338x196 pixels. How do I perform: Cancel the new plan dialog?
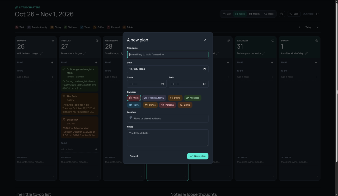(x=134, y=156)
